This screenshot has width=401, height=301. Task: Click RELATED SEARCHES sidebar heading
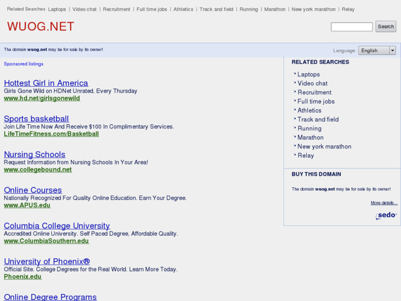point(320,62)
